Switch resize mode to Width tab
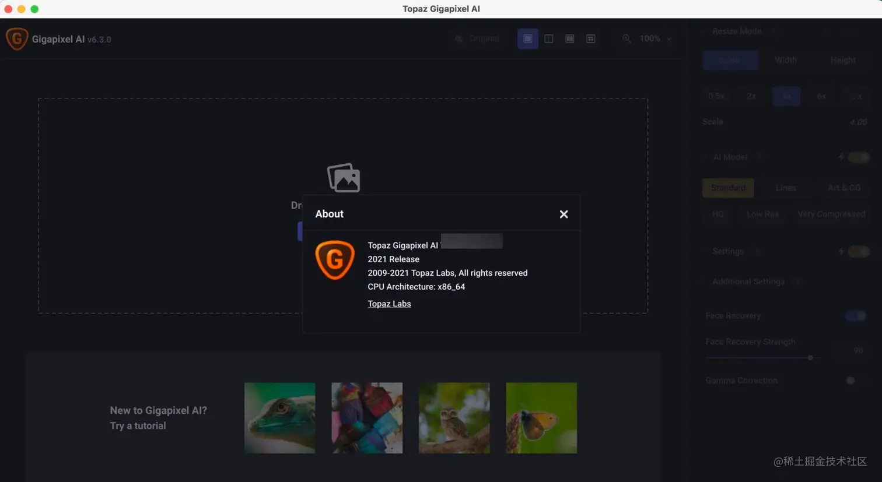882x482 pixels. [x=786, y=60]
